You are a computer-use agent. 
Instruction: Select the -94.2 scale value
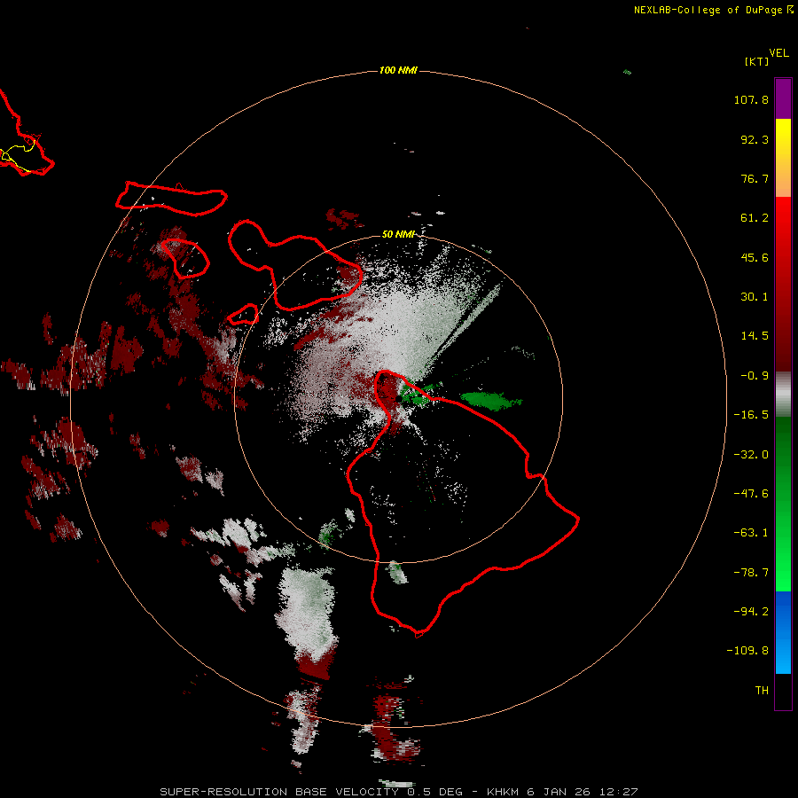751,612
